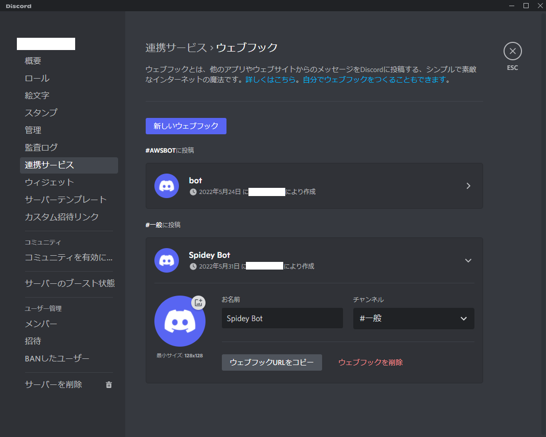546x437 pixels.
Task: Click the bot webhook name text
Action: point(195,180)
